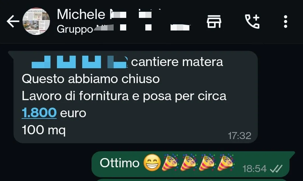Tap the blue pixelated link in message
Screen dimensions: 303x181
click(79, 62)
